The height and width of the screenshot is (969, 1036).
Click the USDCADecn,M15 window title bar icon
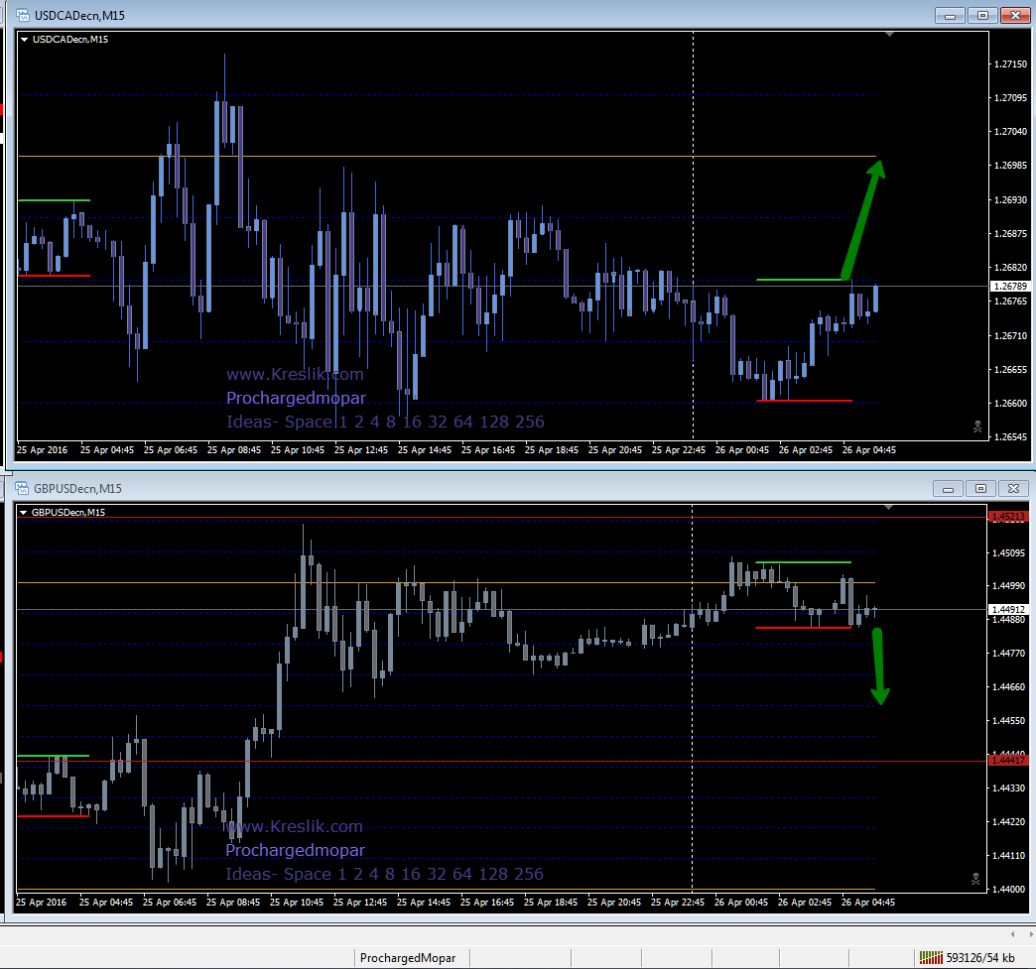coord(23,15)
